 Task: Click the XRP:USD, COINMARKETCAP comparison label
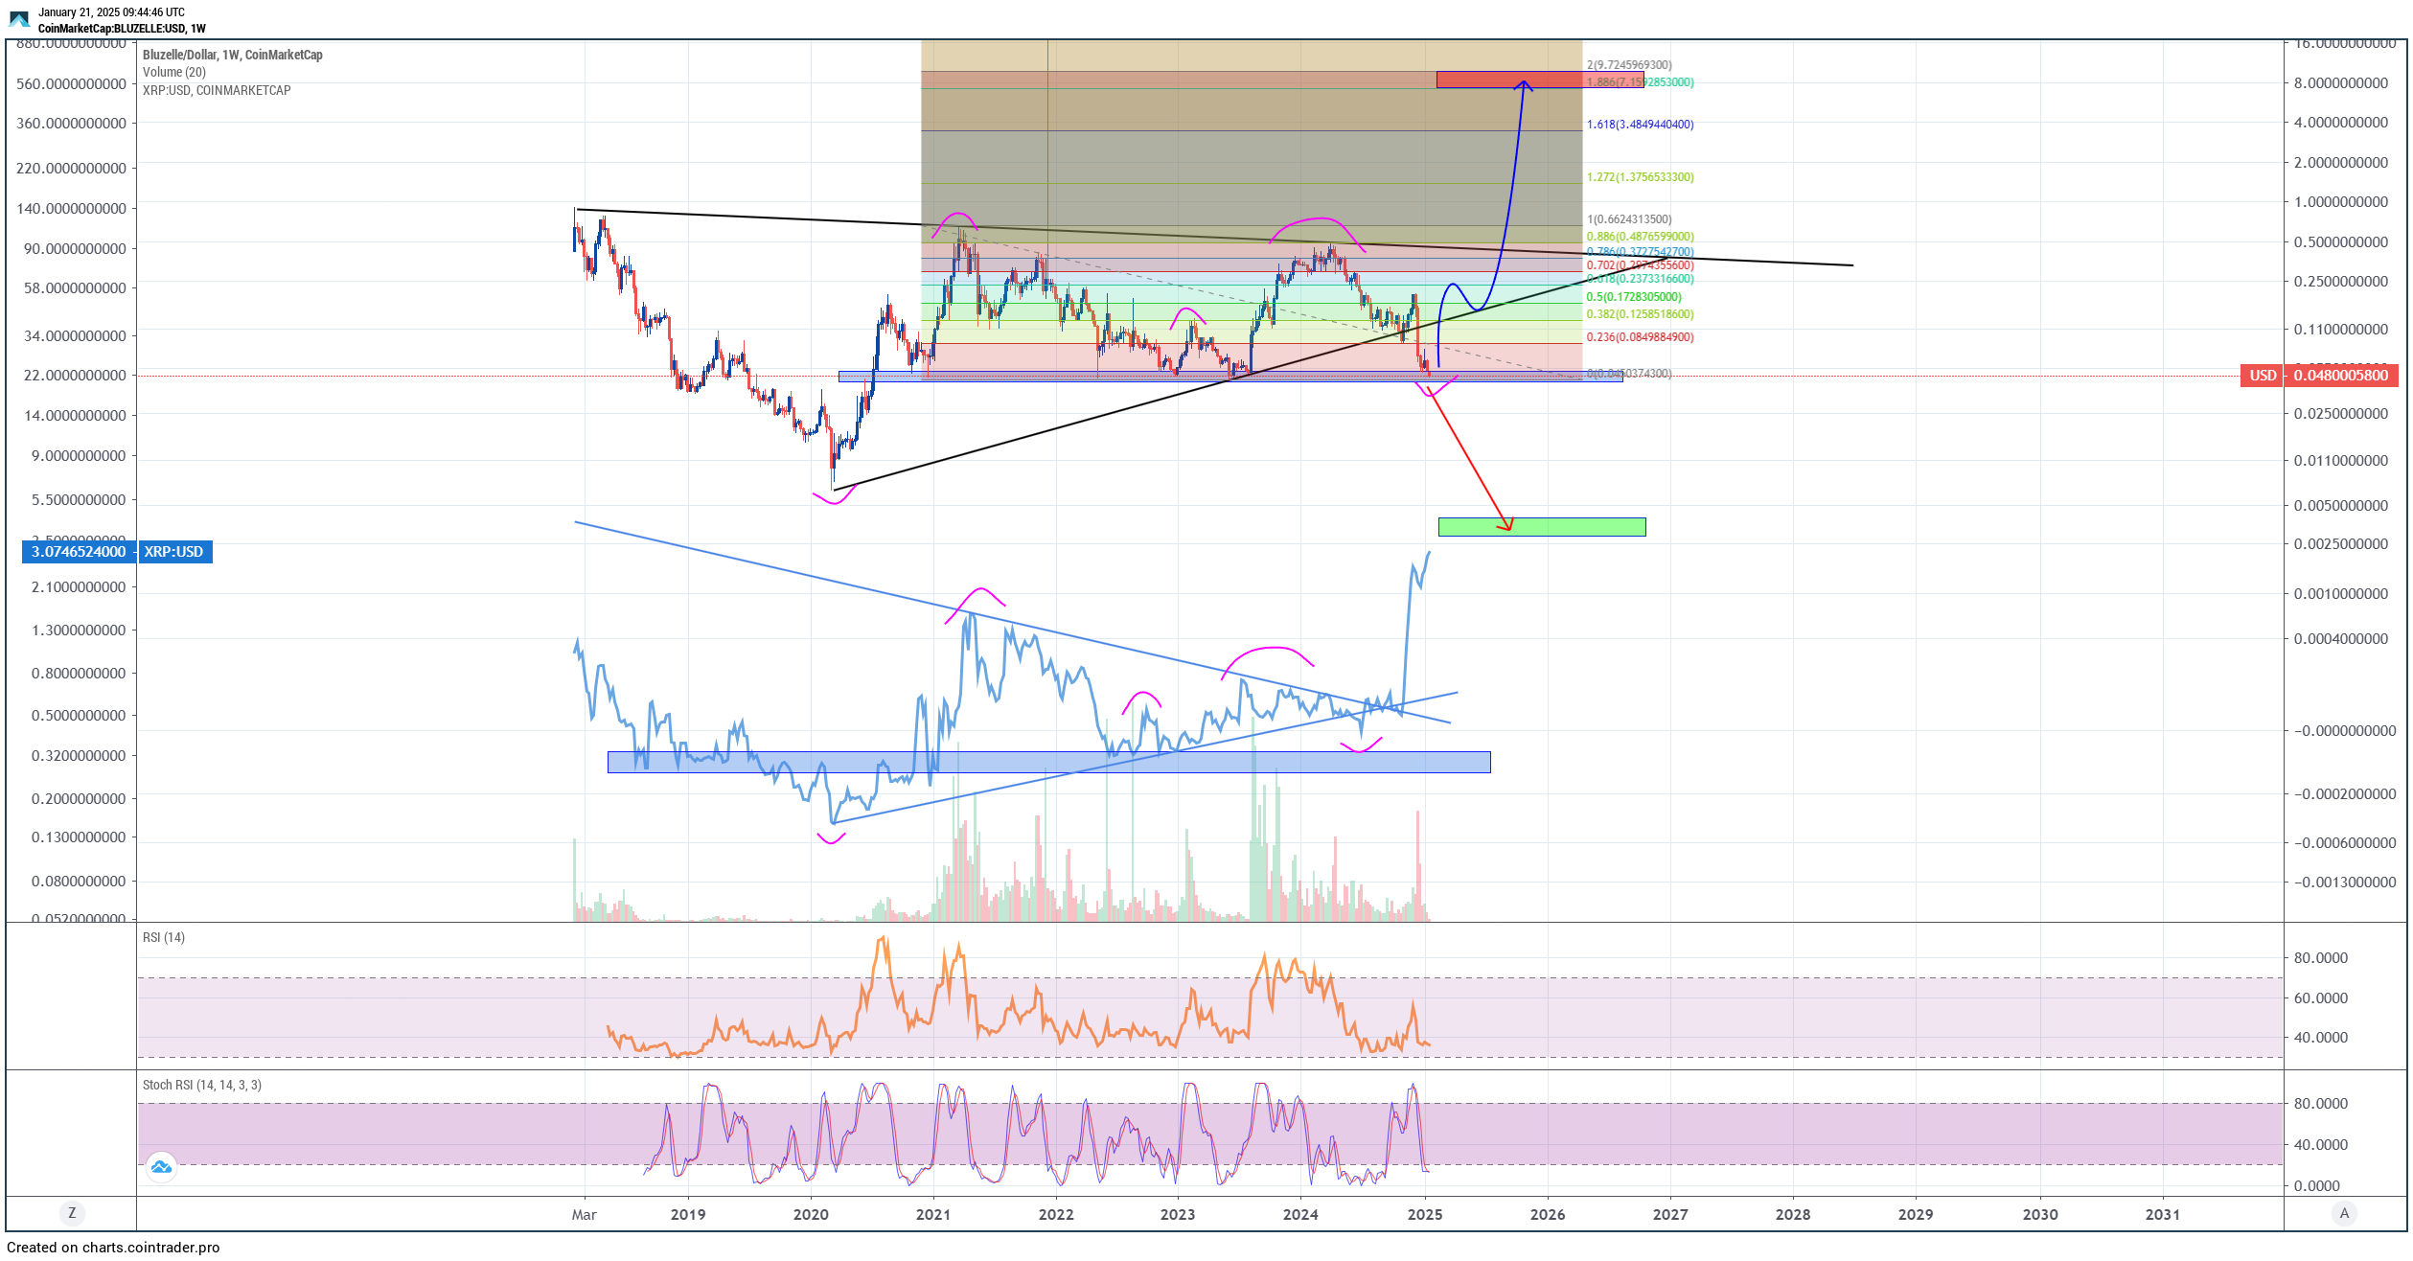coord(217,90)
